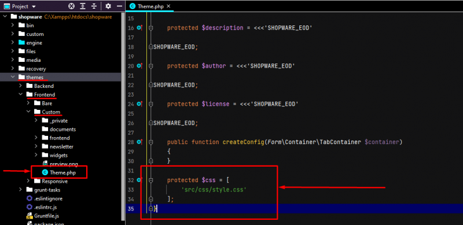Screen dimensions: 463x225
Task: Click the Theme.php class file icon in tree
Action: pyautogui.click(x=45, y=173)
